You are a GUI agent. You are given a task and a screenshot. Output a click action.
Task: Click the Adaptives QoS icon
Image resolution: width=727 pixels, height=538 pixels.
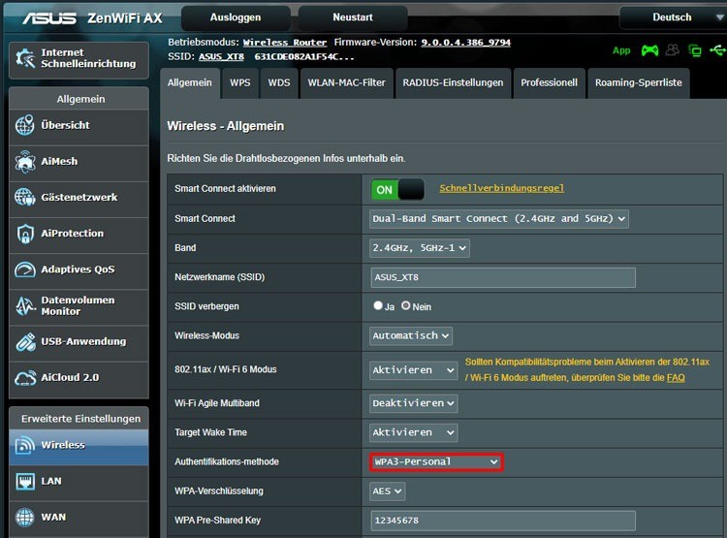click(x=25, y=269)
